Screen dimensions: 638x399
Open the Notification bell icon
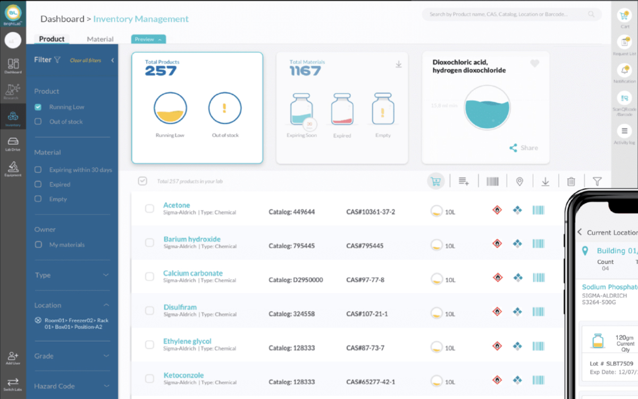click(x=625, y=70)
